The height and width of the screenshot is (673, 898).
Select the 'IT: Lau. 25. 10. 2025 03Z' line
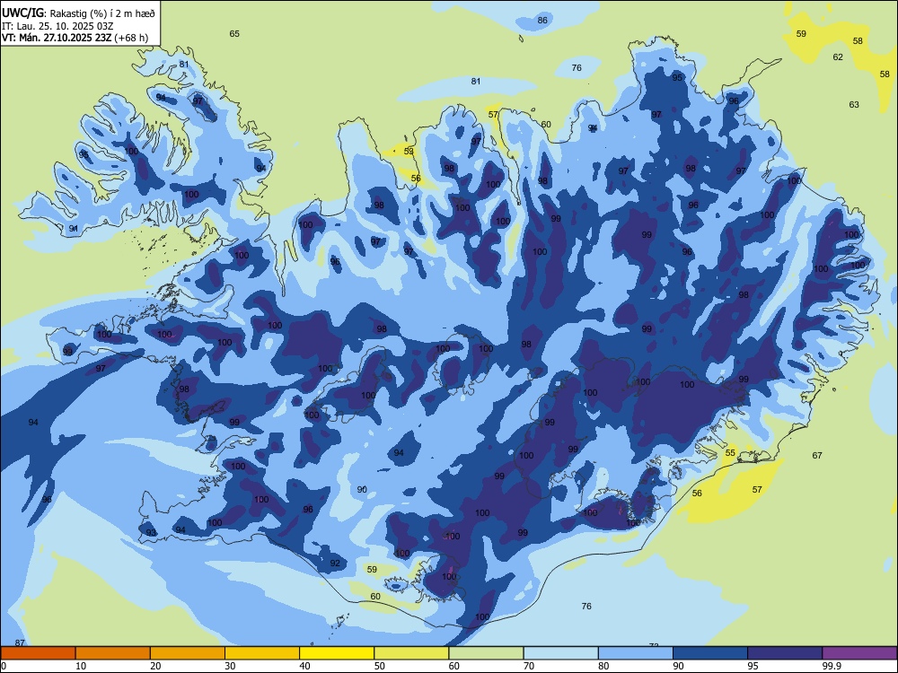point(57,26)
